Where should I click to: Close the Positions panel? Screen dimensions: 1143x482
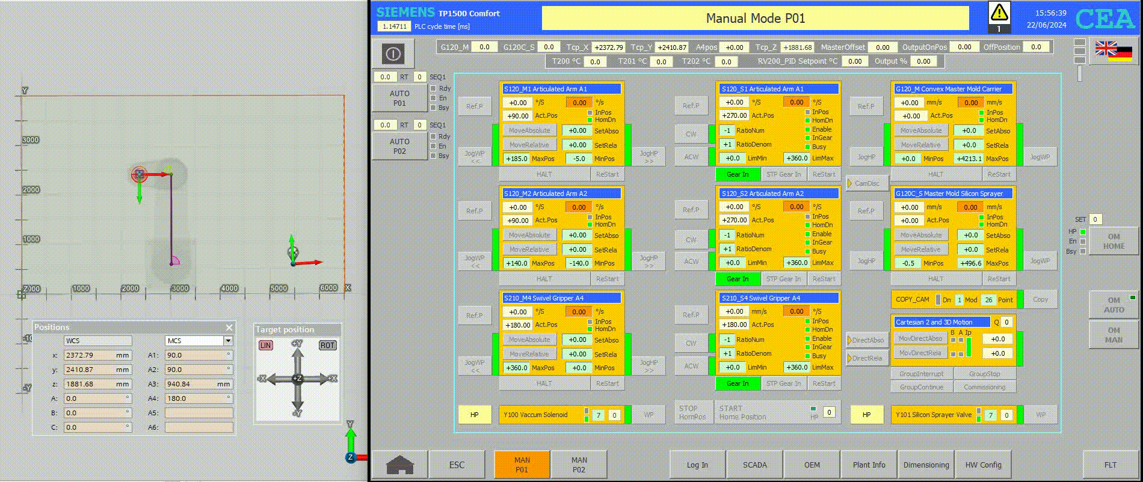(229, 328)
